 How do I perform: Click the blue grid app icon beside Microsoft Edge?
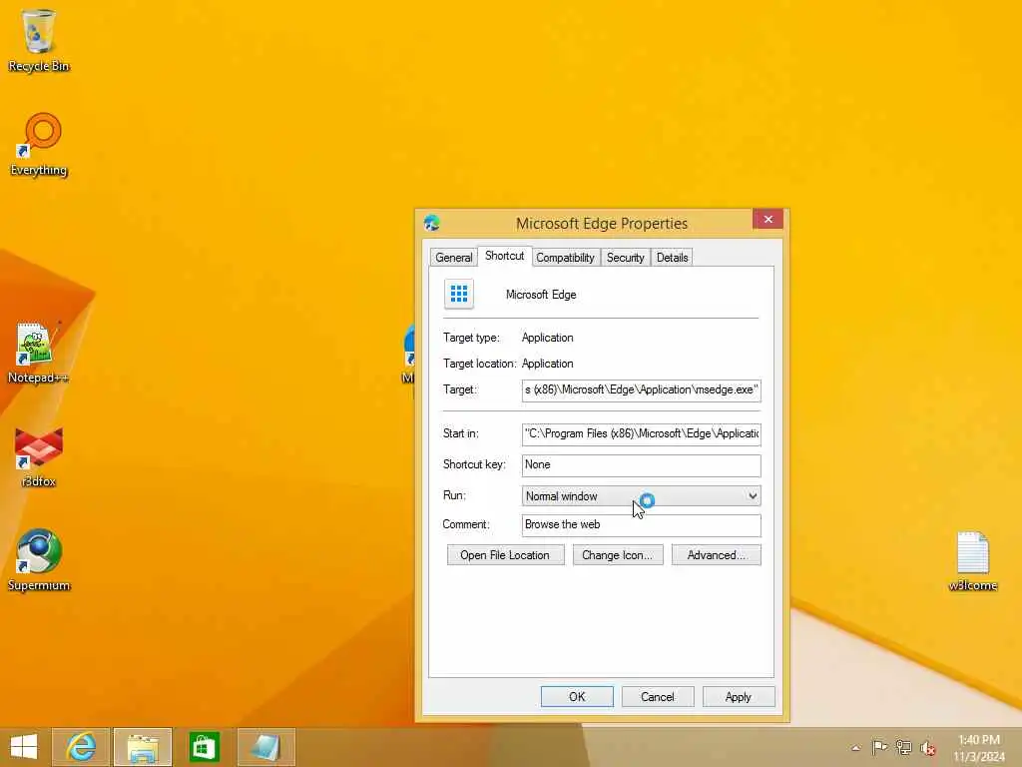pos(459,295)
